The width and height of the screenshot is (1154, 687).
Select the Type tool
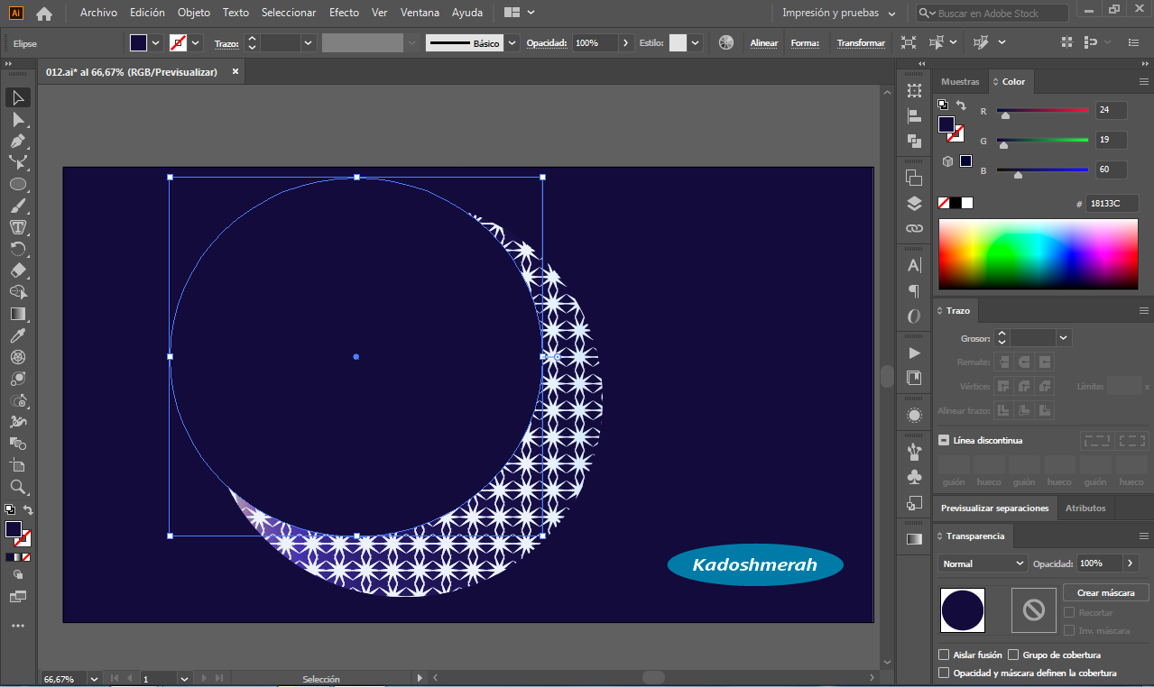pyautogui.click(x=18, y=227)
